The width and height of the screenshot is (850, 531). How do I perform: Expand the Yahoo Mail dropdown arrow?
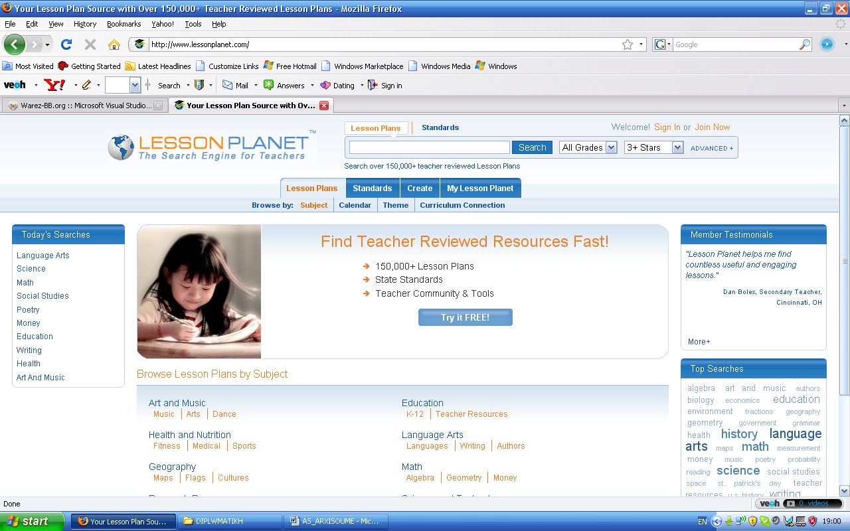click(256, 85)
